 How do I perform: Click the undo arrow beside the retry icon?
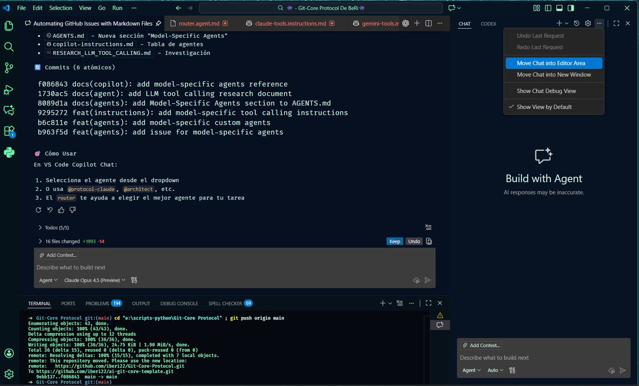coord(50,210)
